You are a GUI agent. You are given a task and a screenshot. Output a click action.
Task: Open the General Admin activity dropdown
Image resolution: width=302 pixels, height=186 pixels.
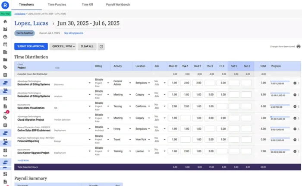(130, 83)
